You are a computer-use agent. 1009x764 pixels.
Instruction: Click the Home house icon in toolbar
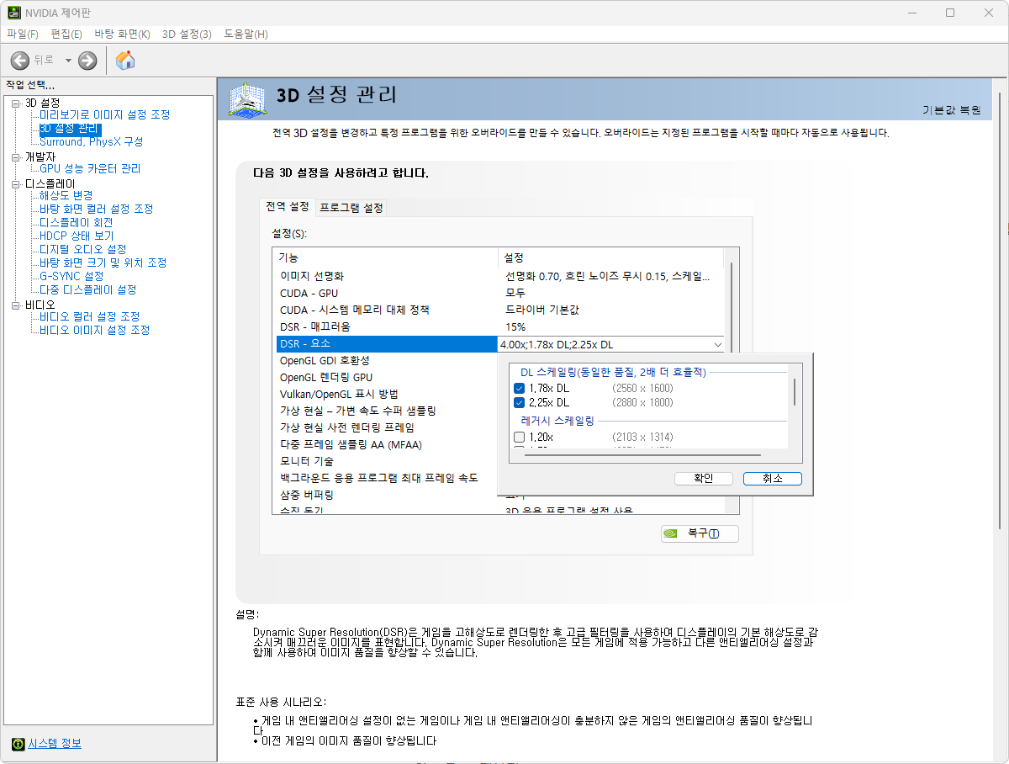coord(125,60)
